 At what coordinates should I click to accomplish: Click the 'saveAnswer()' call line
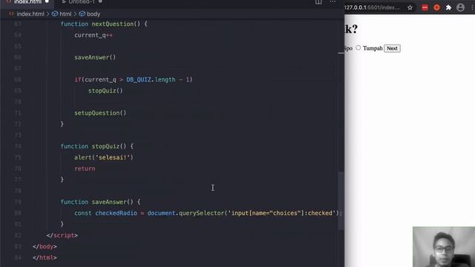click(95, 57)
